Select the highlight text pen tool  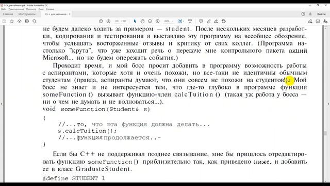pos(208,21)
